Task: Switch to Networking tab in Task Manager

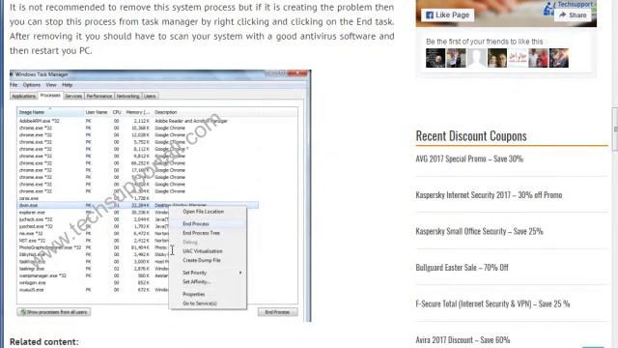Action: [x=128, y=97]
